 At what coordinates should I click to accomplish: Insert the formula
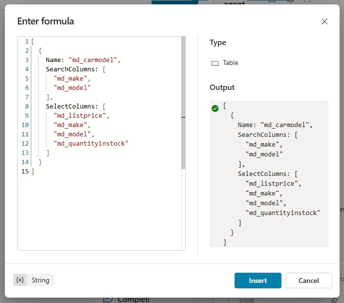tap(258, 281)
